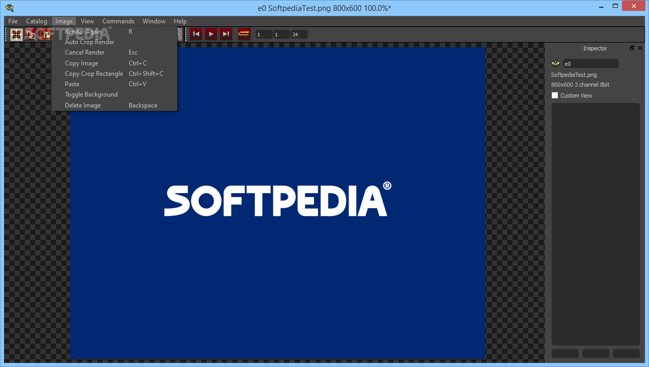The height and width of the screenshot is (367, 649).
Task: Open the Help menu
Action: 180,21
